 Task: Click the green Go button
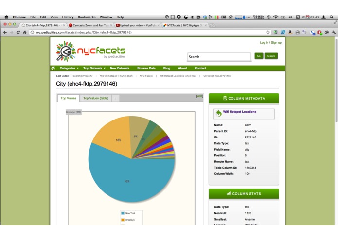click(259, 56)
